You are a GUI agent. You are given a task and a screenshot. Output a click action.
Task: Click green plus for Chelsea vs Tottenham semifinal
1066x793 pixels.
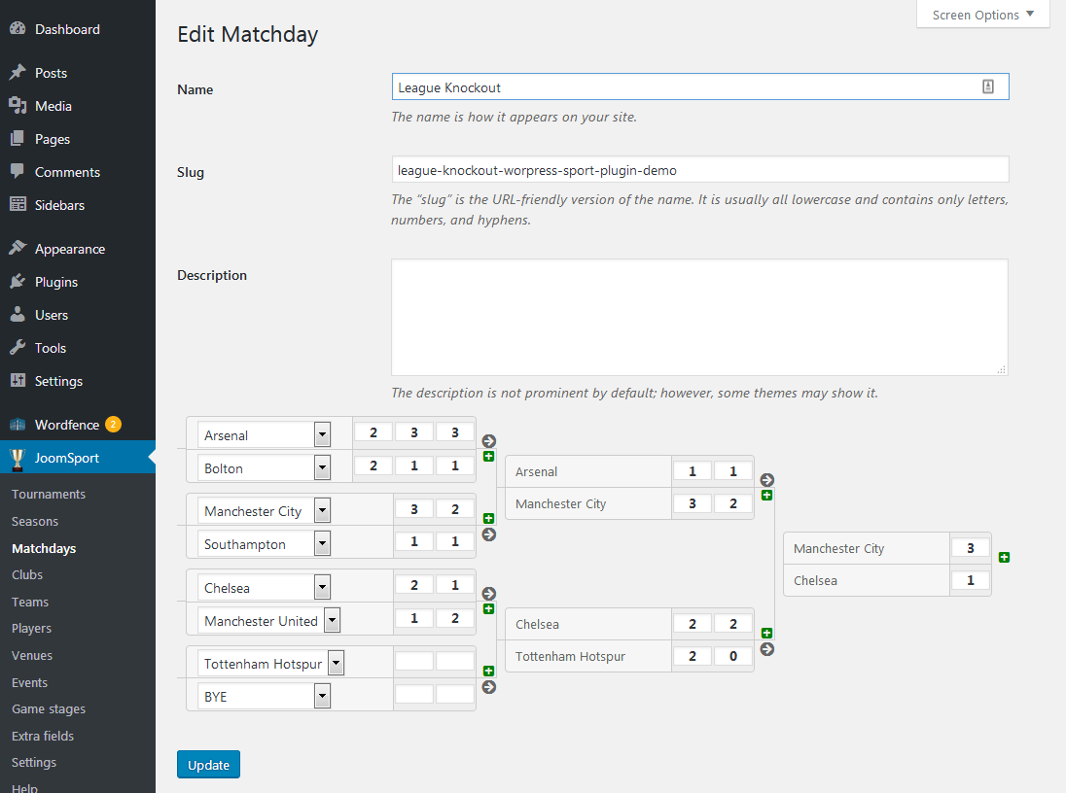(766, 634)
